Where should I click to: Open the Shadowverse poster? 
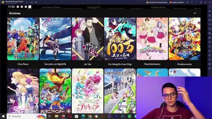tap(185, 39)
